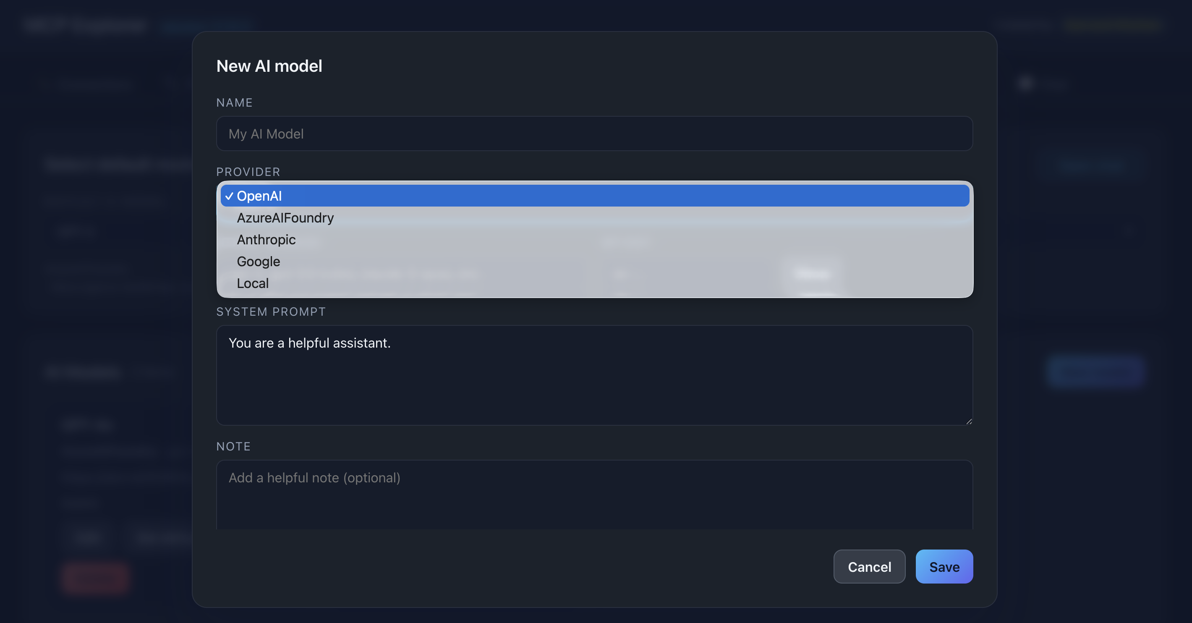Screen dimensions: 1192x623
Task: Click inside the System Prompt text area
Action: click(x=594, y=375)
